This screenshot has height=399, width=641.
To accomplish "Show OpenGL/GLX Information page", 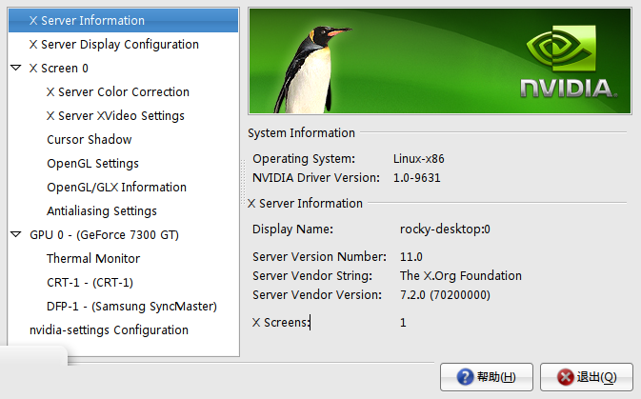I will point(116,188).
